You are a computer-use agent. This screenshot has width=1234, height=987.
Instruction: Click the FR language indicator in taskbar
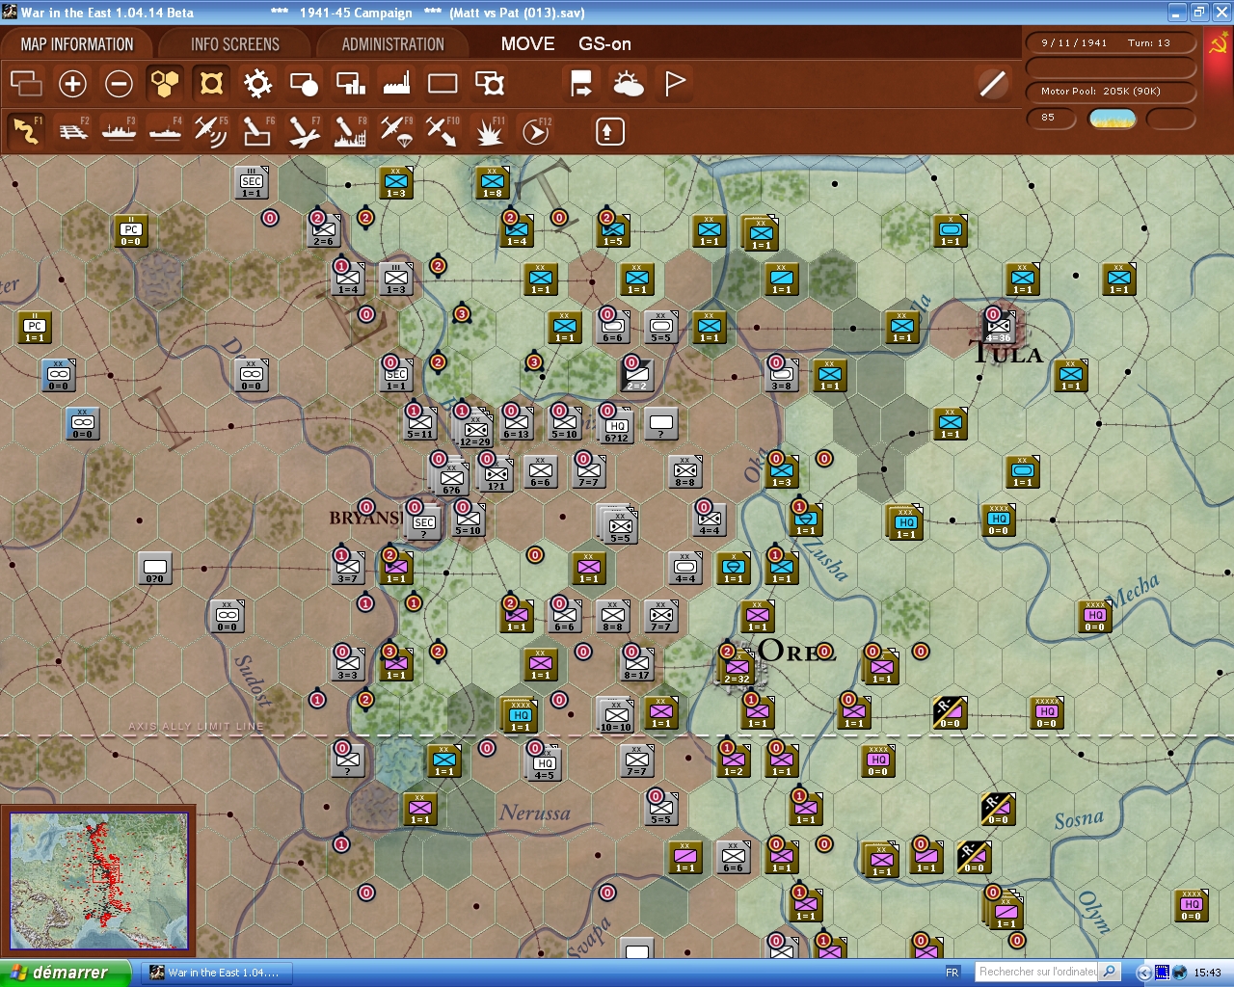(952, 973)
